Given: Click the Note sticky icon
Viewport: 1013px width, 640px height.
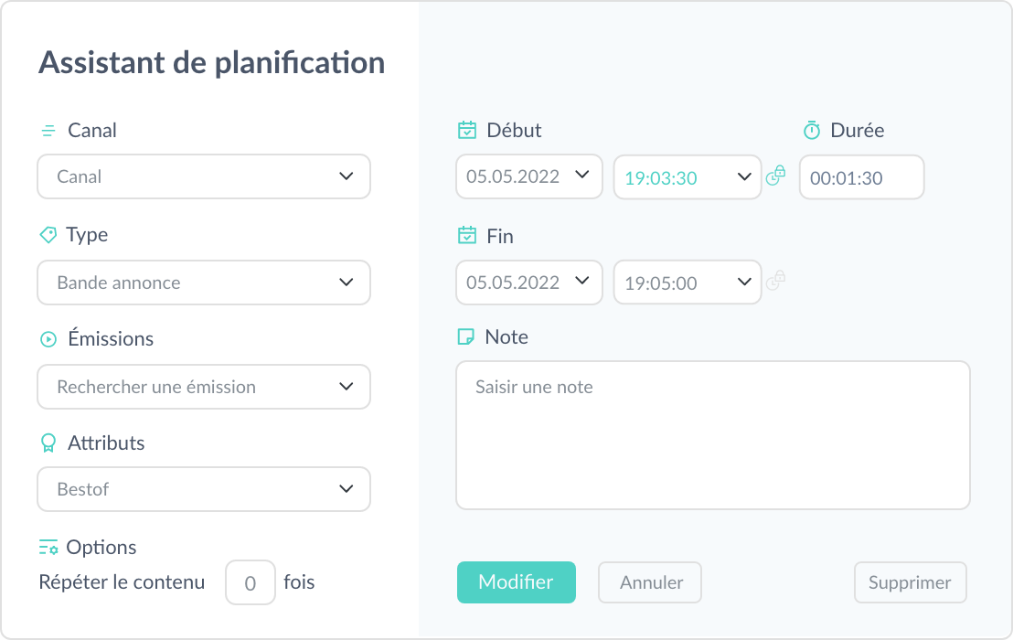Looking at the screenshot, I should click(x=466, y=337).
